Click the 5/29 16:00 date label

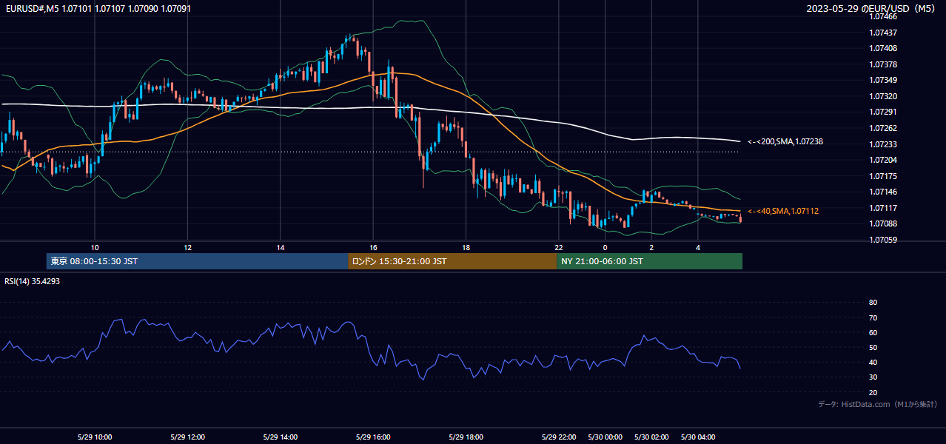[x=373, y=437]
